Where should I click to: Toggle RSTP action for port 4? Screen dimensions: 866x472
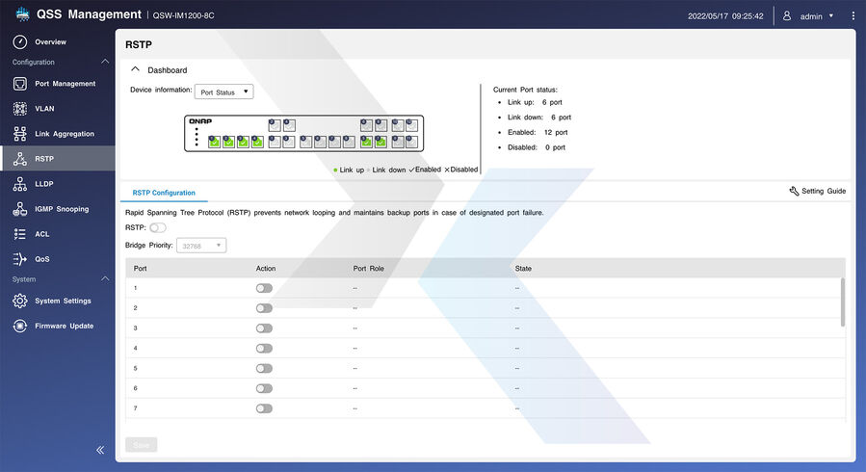pyautogui.click(x=264, y=348)
